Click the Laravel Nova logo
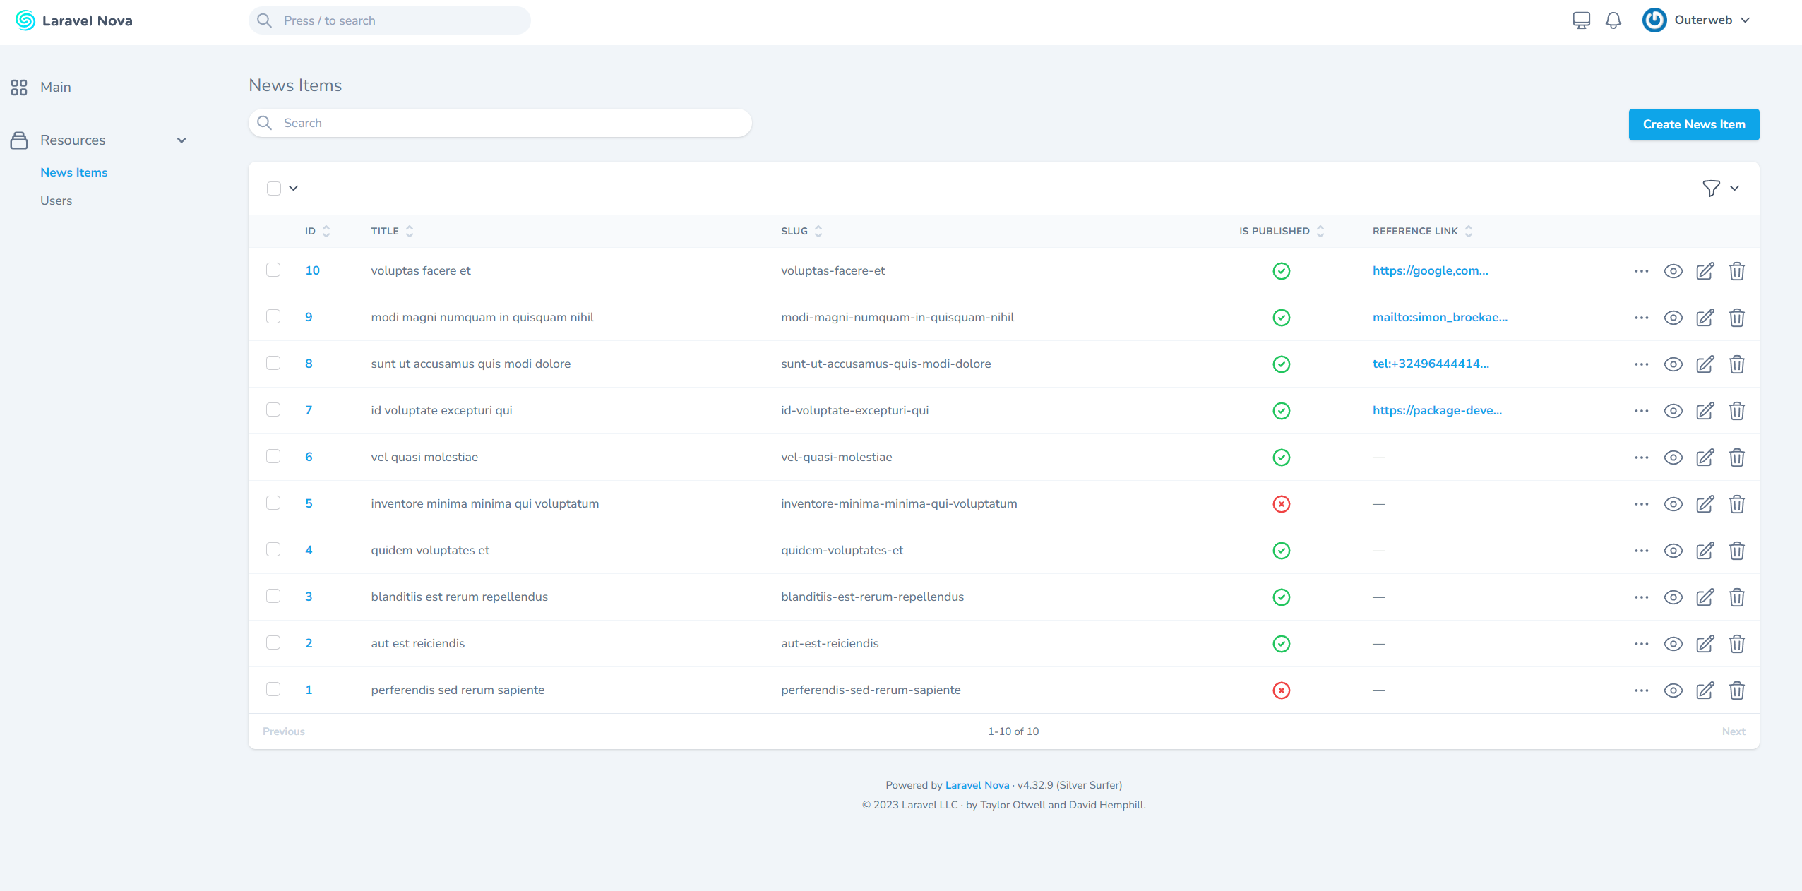Screen dimensions: 1802x891 point(73,20)
